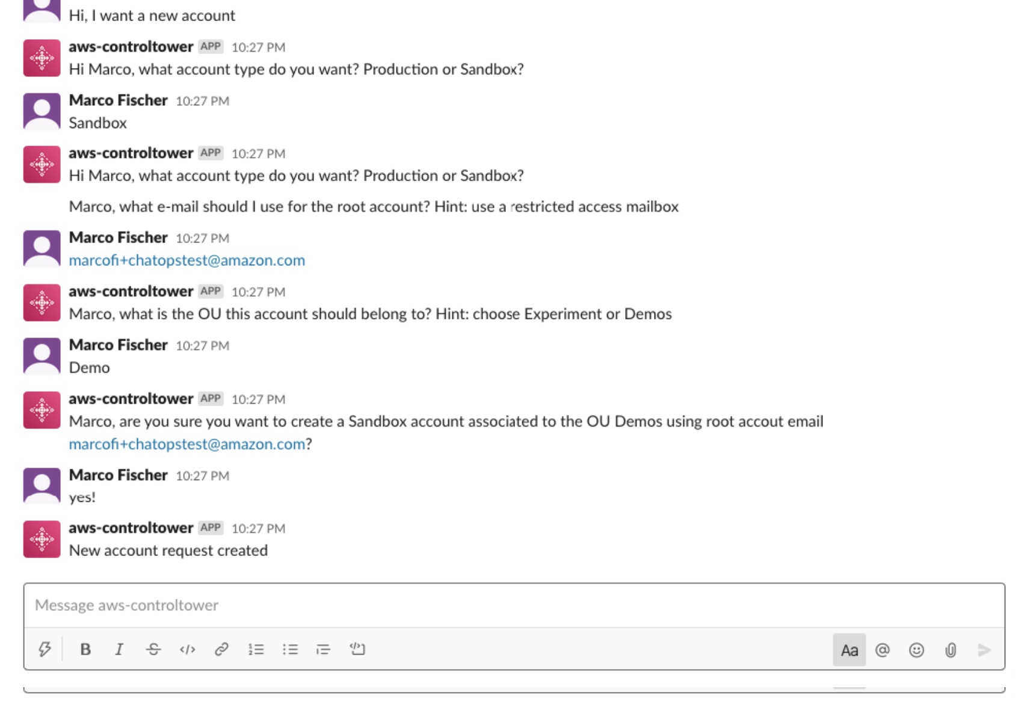
Task: Open email link in confirmation message
Action: [187, 444]
